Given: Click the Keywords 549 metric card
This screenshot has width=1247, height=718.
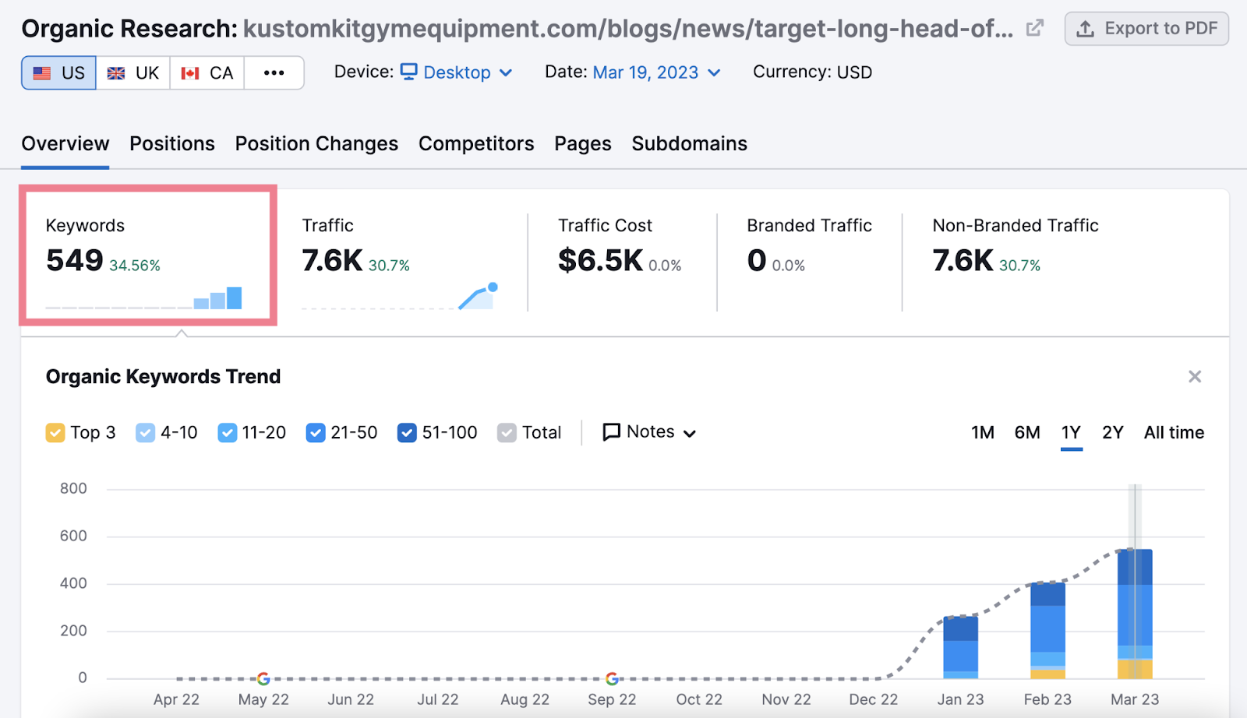Looking at the screenshot, I should pyautogui.click(x=147, y=255).
